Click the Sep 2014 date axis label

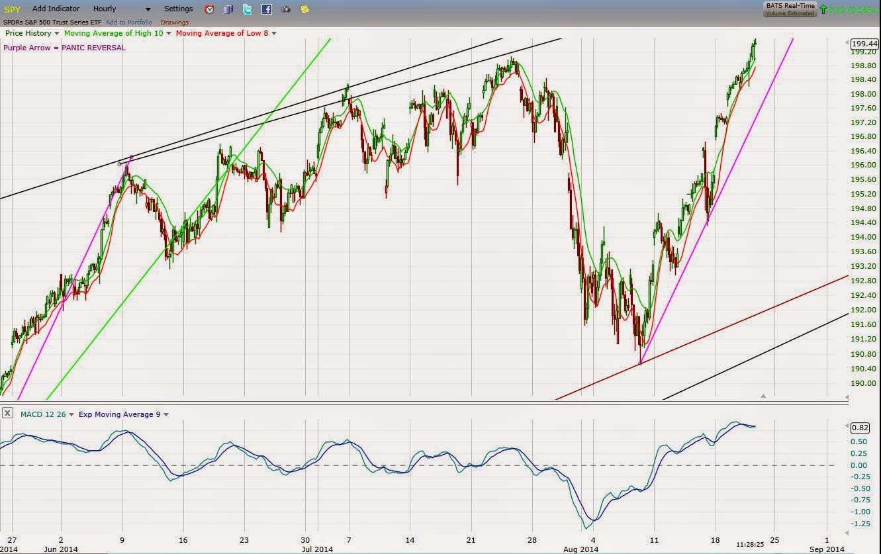[x=826, y=549]
